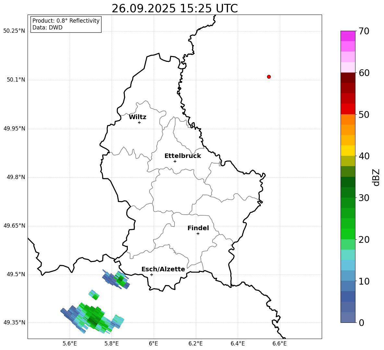Image resolution: width=384 pixels, height=350 pixels.
Task: Click the 'Data: DWD' text
Action: [47, 28]
